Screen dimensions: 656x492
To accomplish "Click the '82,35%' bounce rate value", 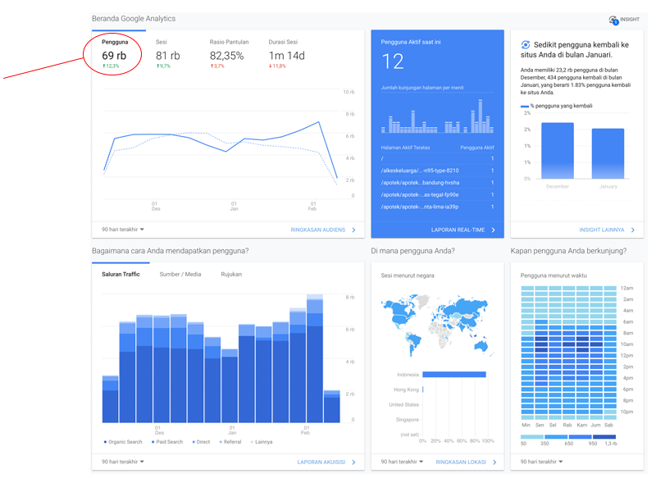I will click(x=227, y=56).
